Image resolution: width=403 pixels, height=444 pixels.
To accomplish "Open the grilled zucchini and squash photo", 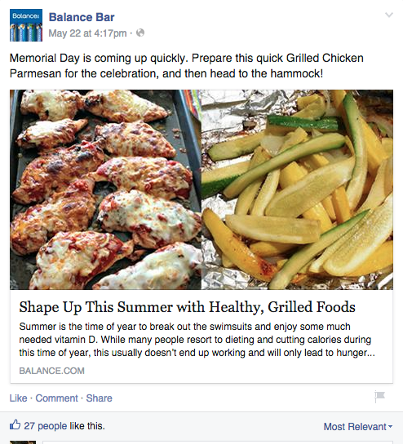I will pos(297,190).
